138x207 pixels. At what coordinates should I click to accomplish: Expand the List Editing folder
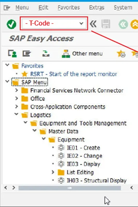53,172
